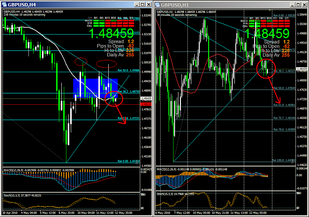The height and width of the screenshot is (217, 309).
Task: Click the current price tag 1.48459 on H1 axis
Action: coord(302,69)
